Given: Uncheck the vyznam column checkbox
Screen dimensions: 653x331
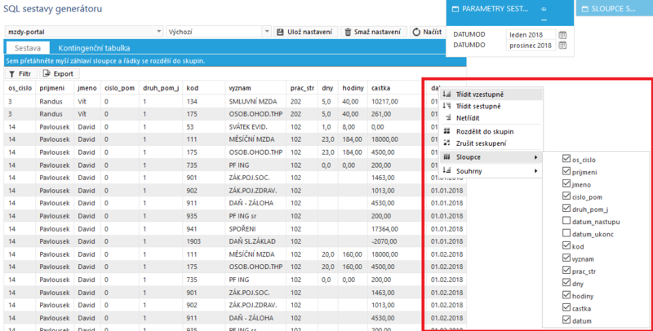Looking at the screenshot, I should tap(566, 258).
